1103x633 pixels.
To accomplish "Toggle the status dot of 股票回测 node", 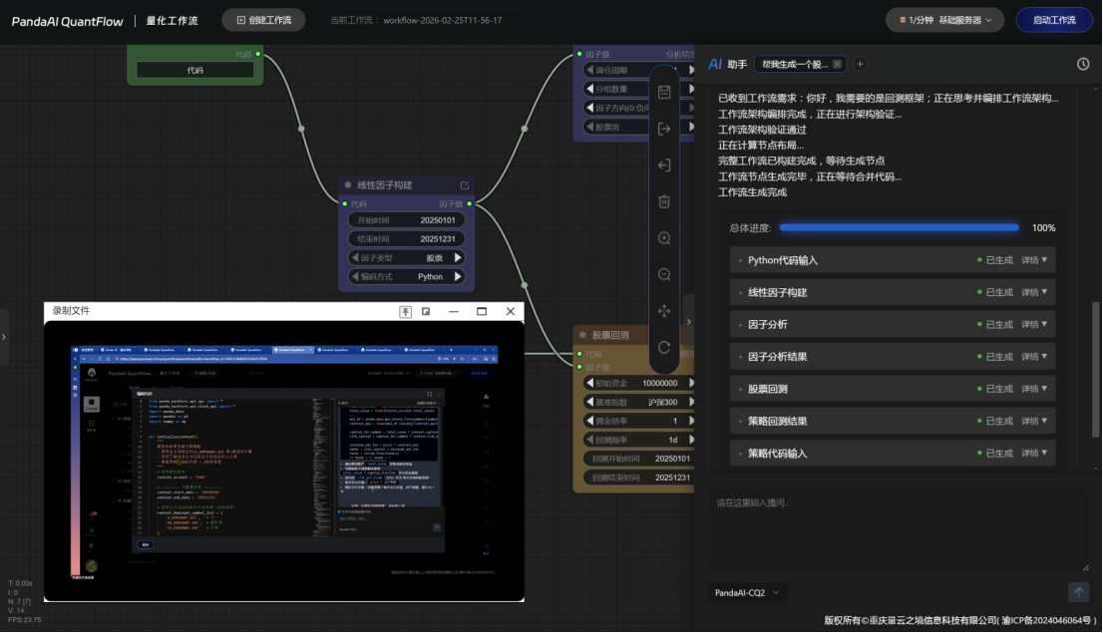I will pos(582,335).
